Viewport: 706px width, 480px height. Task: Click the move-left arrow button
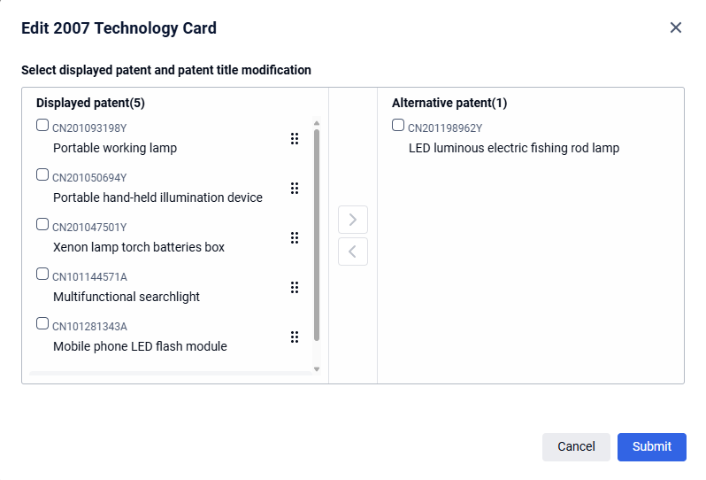click(x=353, y=252)
